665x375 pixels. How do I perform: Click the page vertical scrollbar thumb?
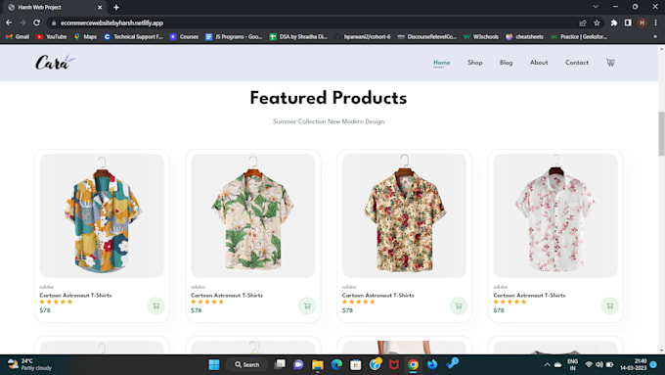(x=661, y=134)
